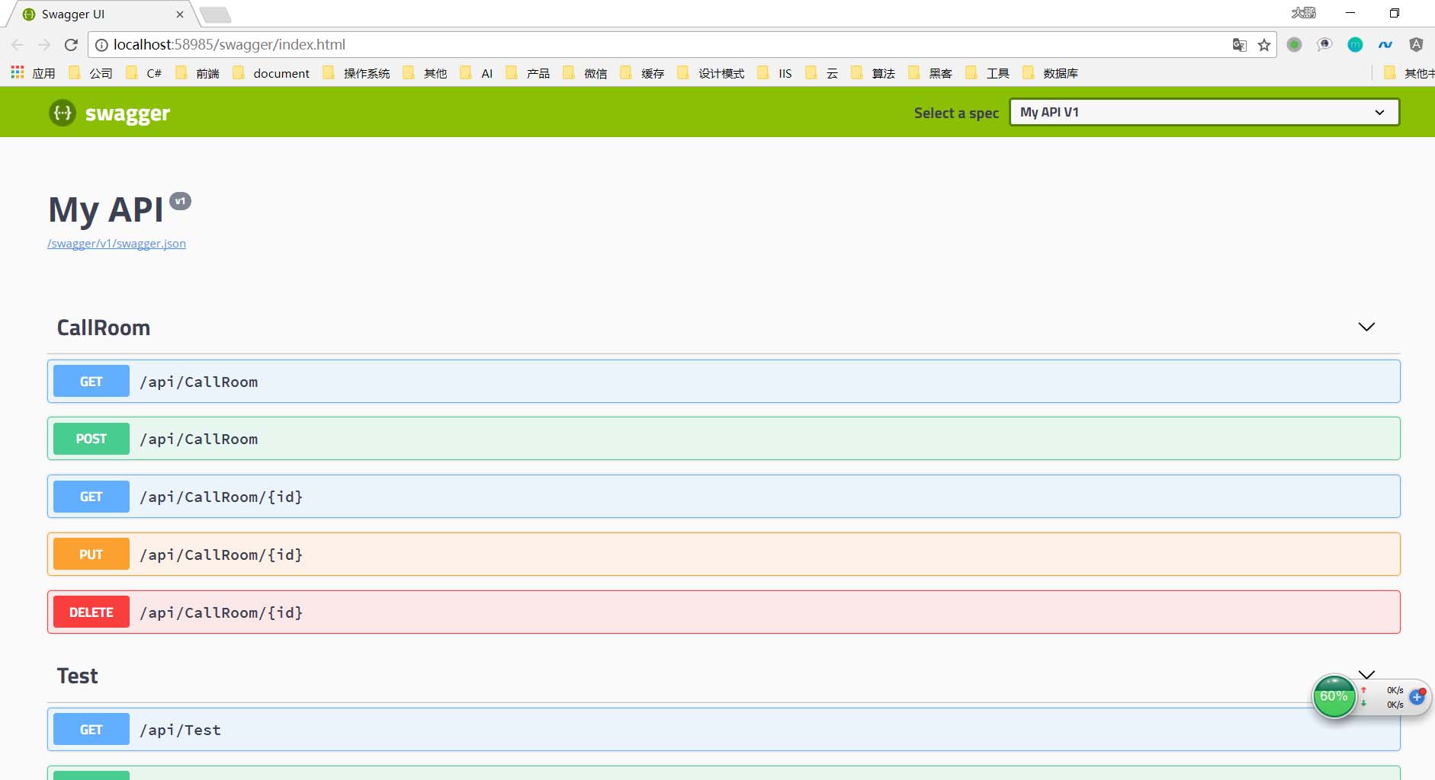The image size is (1435, 780).
Task: Open the 工具 bookmark folder
Action: 988,73
